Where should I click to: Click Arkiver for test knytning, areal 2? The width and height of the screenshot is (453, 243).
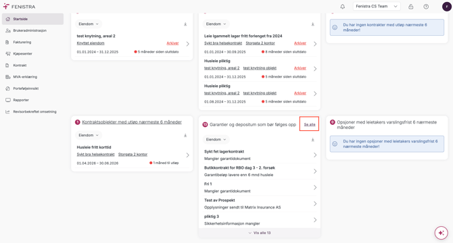coord(172,43)
